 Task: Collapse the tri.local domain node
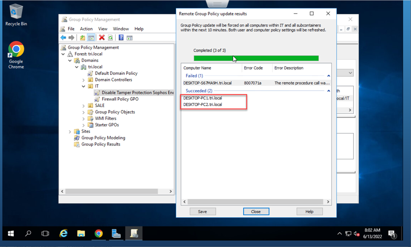click(77, 67)
